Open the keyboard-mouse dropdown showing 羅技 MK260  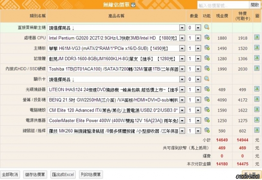click(116, 131)
